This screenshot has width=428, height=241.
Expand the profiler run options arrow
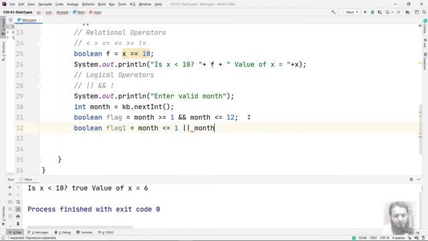point(393,12)
